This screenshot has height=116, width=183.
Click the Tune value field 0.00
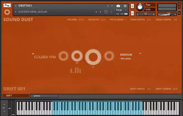(x=150, y=10)
